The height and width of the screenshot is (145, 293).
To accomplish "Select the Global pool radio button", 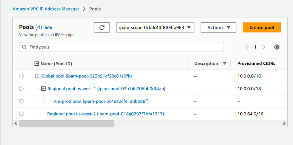I will tap(21, 76).
